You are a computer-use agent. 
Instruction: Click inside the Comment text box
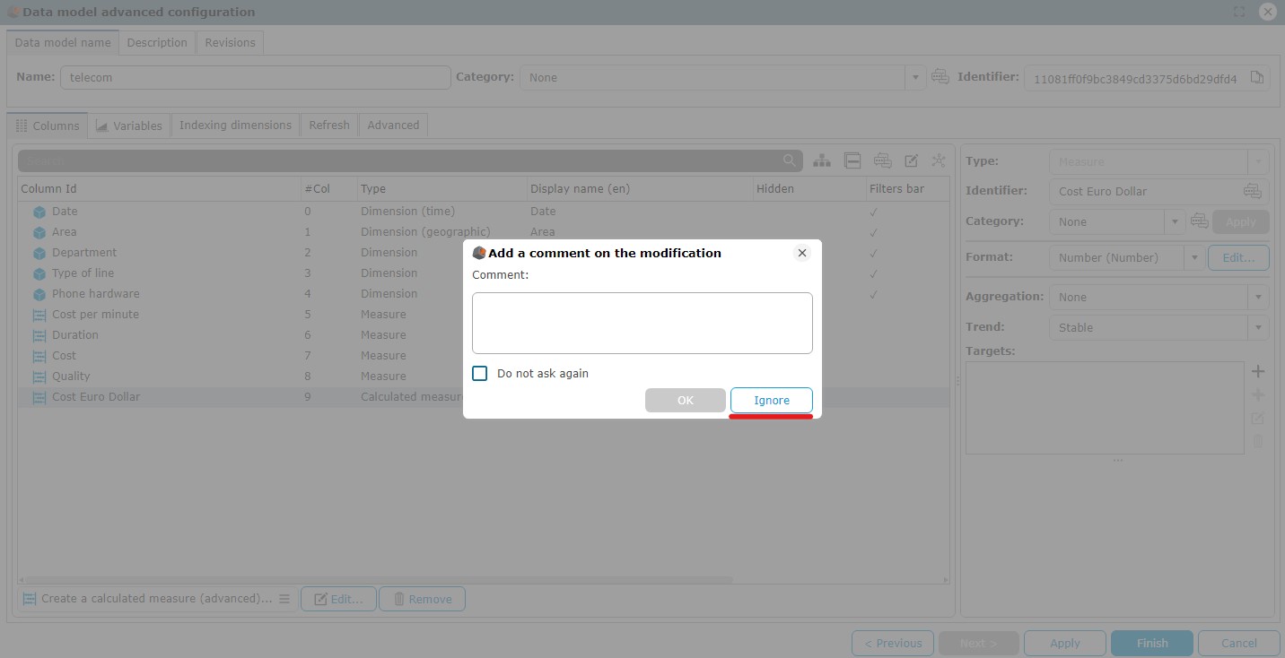tap(642, 323)
